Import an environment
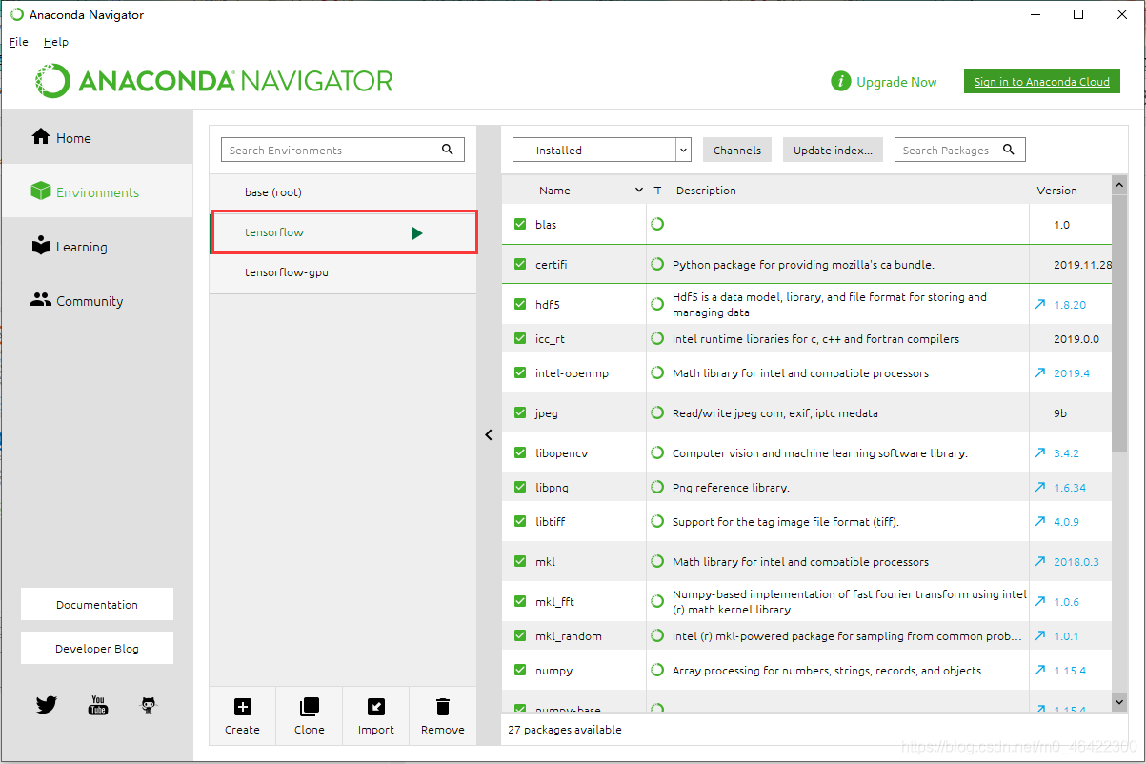This screenshot has width=1146, height=764. coord(375,716)
